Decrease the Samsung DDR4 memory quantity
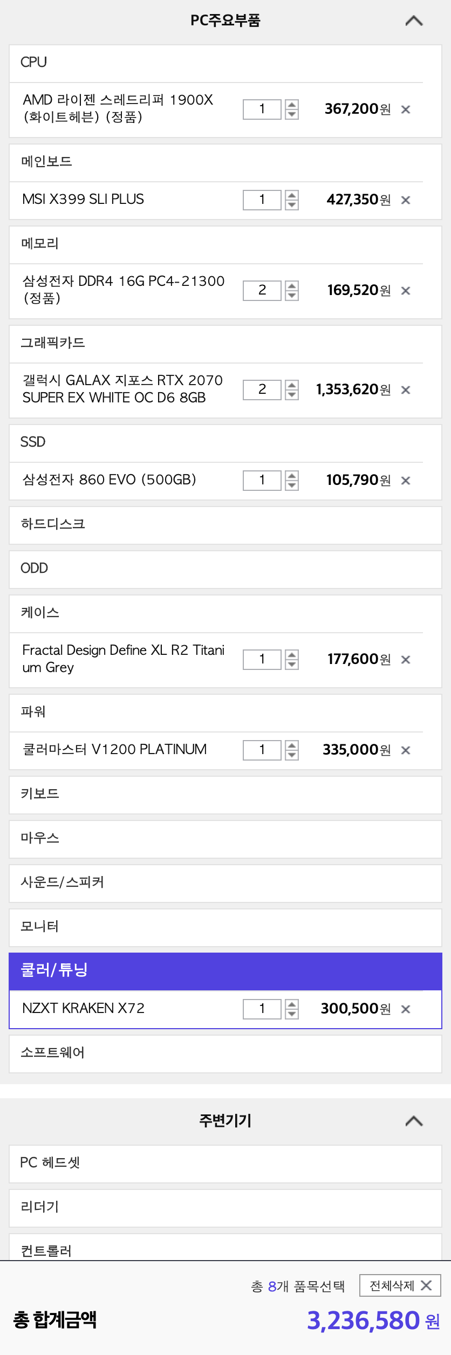The height and width of the screenshot is (1355, 451). click(x=292, y=296)
